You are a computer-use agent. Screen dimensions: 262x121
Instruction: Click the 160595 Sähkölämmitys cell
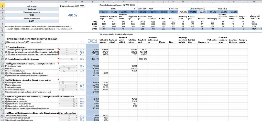point(104,50)
